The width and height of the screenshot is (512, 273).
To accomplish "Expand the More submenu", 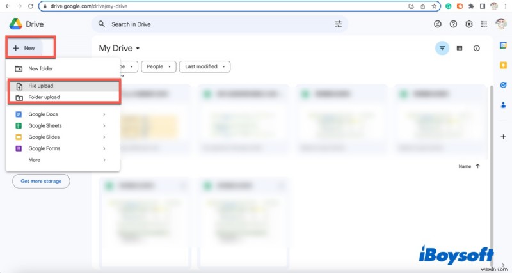I will (x=63, y=160).
